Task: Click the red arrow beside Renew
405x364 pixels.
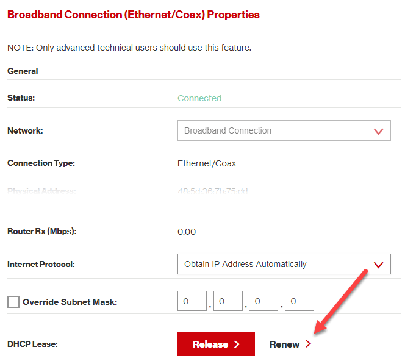Action: click(x=308, y=344)
